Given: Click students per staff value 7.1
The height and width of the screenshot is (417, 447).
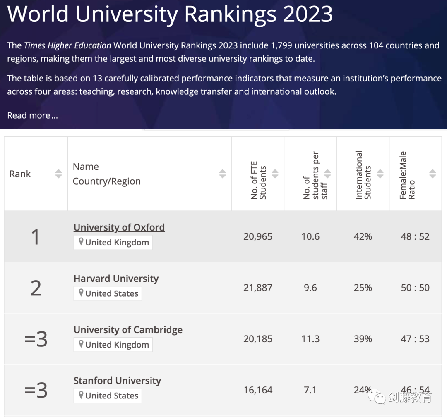Looking at the screenshot, I should point(310,390).
